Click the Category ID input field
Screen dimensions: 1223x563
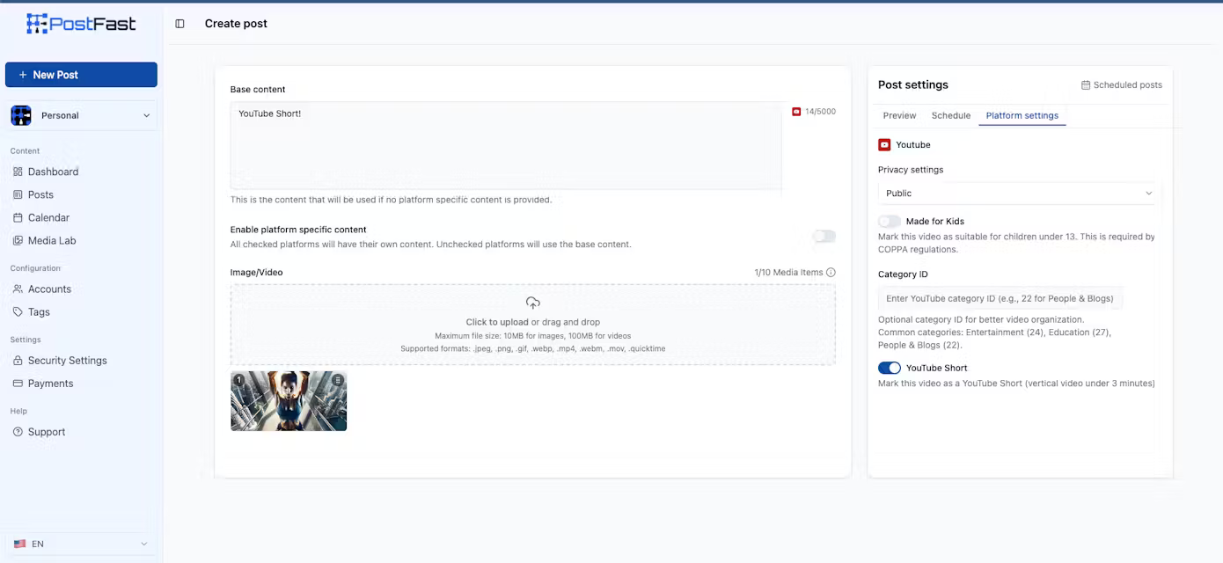(1001, 298)
